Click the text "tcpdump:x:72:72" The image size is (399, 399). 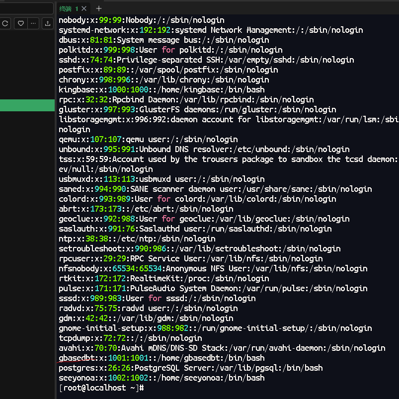[x=92, y=338]
